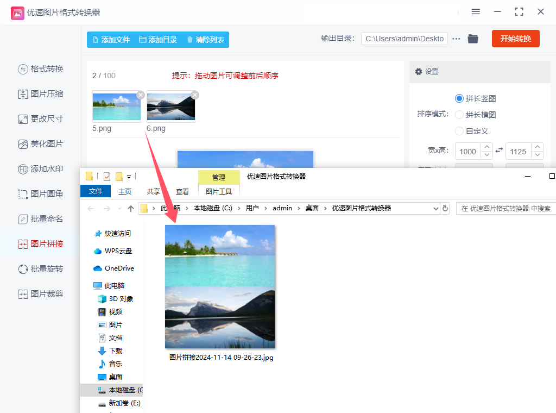Open recent locations dropdown in Explorer
Viewport: 556px width, 413px height.
click(x=119, y=209)
